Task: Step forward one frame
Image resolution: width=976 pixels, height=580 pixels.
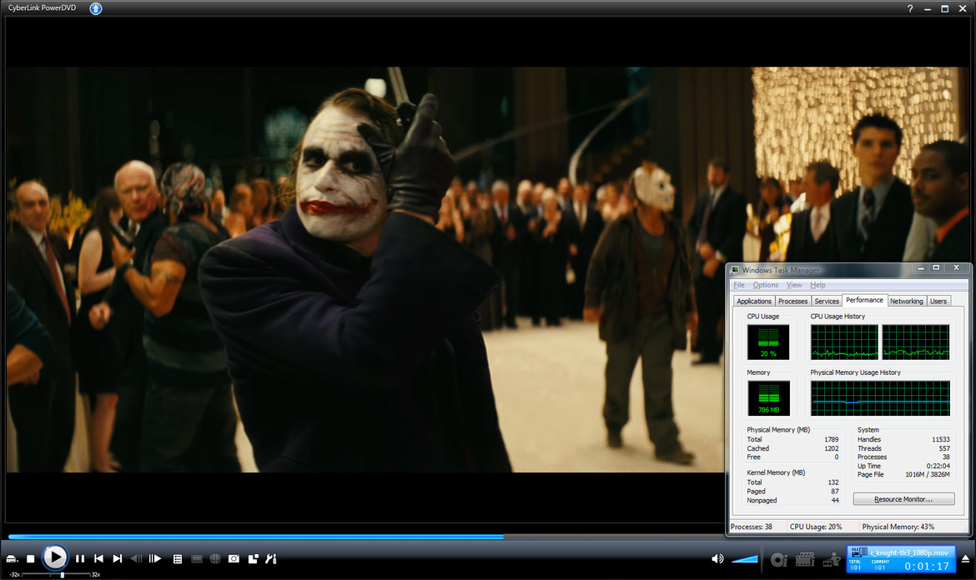Action: pyautogui.click(x=155, y=559)
